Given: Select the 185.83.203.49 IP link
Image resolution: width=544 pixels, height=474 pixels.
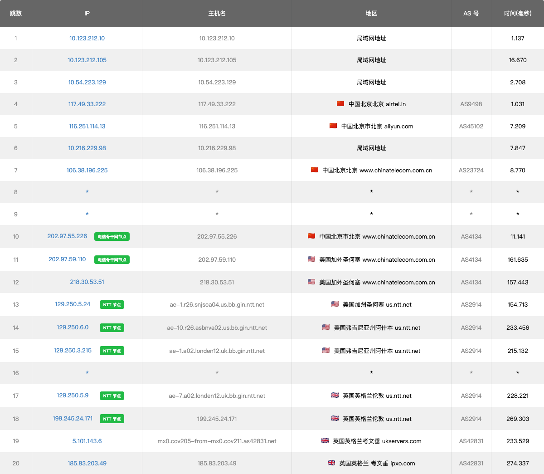Looking at the screenshot, I should click(x=87, y=464).
